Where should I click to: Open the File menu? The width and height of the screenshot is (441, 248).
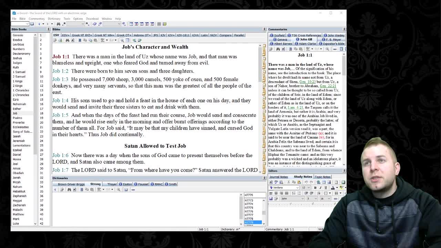(x=14, y=19)
